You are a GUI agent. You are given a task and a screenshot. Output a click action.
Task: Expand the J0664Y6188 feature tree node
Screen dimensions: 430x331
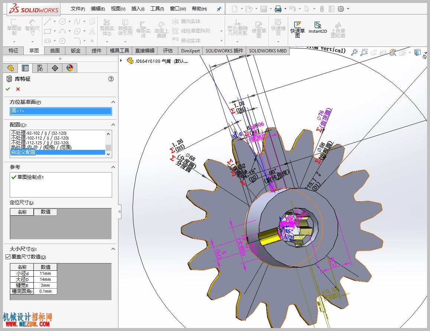click(121, 60)
